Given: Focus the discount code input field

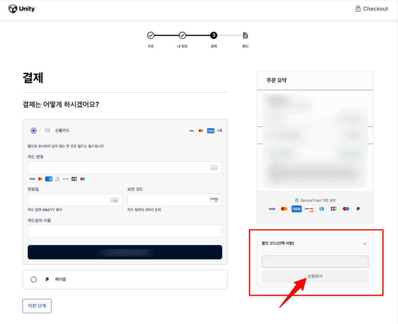Looking at the screenshot, I should coord(315,261).
